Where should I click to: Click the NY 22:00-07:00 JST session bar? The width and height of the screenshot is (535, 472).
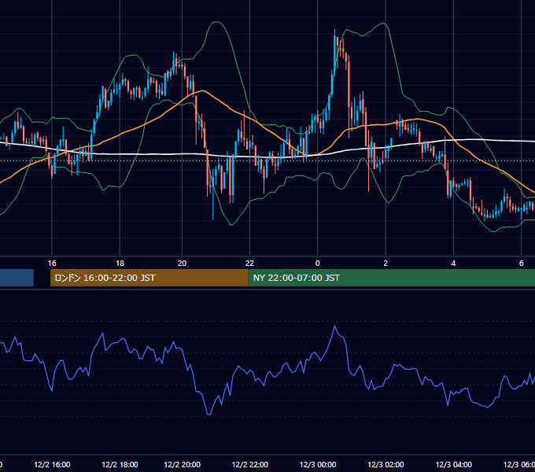coord(391,278)
